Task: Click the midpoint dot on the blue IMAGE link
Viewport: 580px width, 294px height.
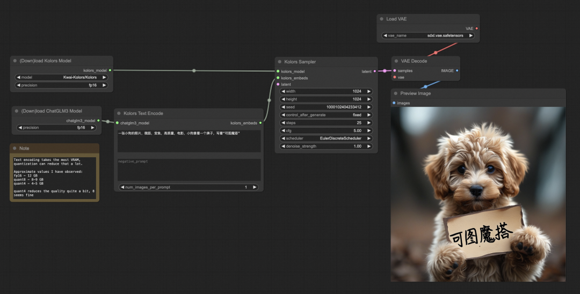Action: pos(425,87)
